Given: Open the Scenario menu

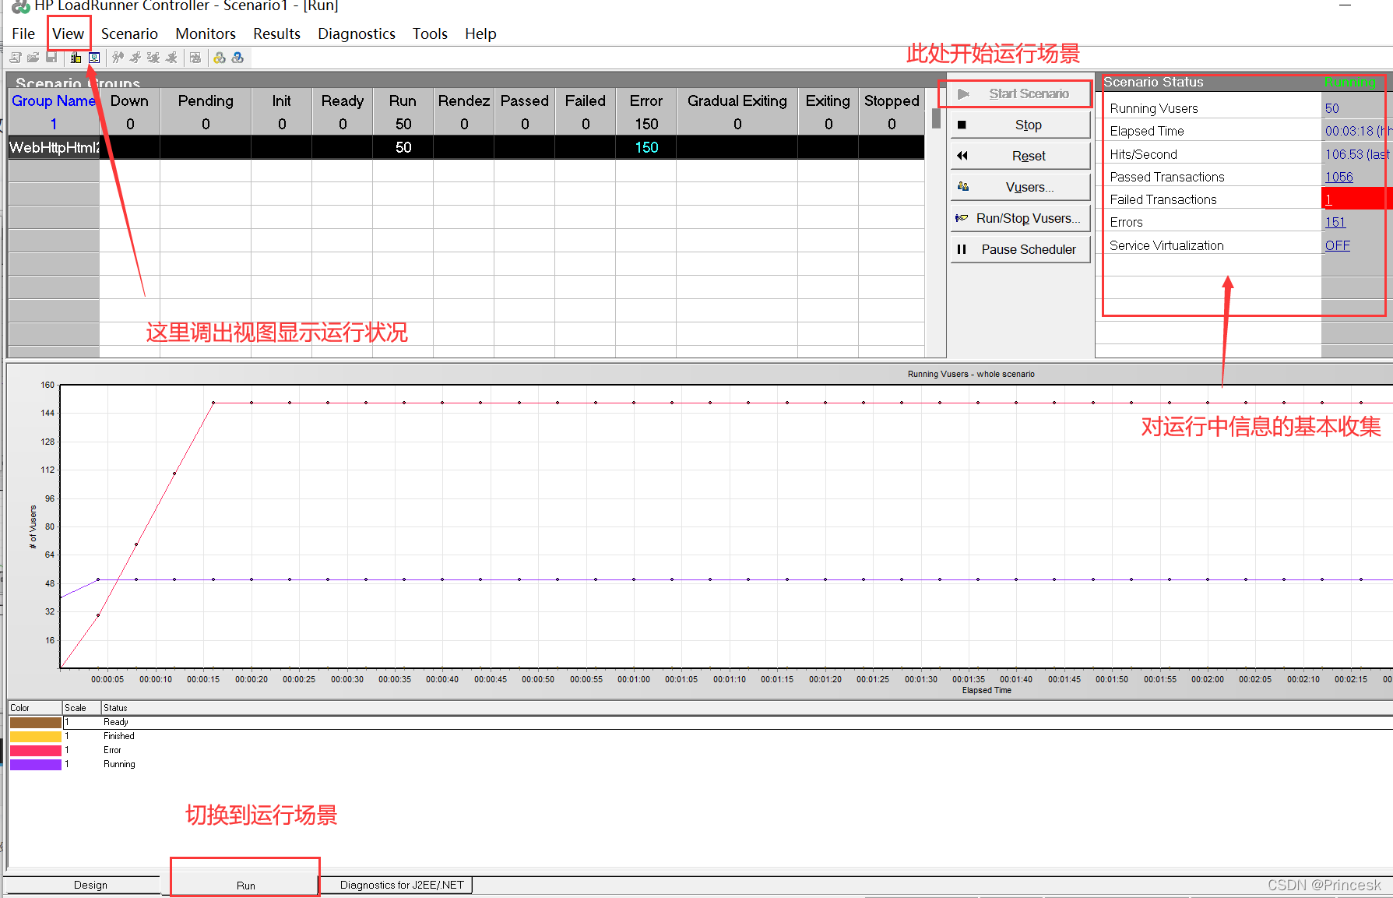Looking at the screenshot, I should [x=129, y=33].
